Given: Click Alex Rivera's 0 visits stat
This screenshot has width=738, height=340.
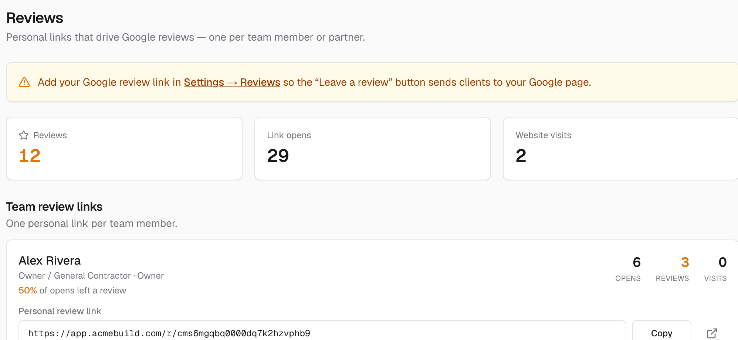Looking at the screenshot, I should [x=722, y=262].
